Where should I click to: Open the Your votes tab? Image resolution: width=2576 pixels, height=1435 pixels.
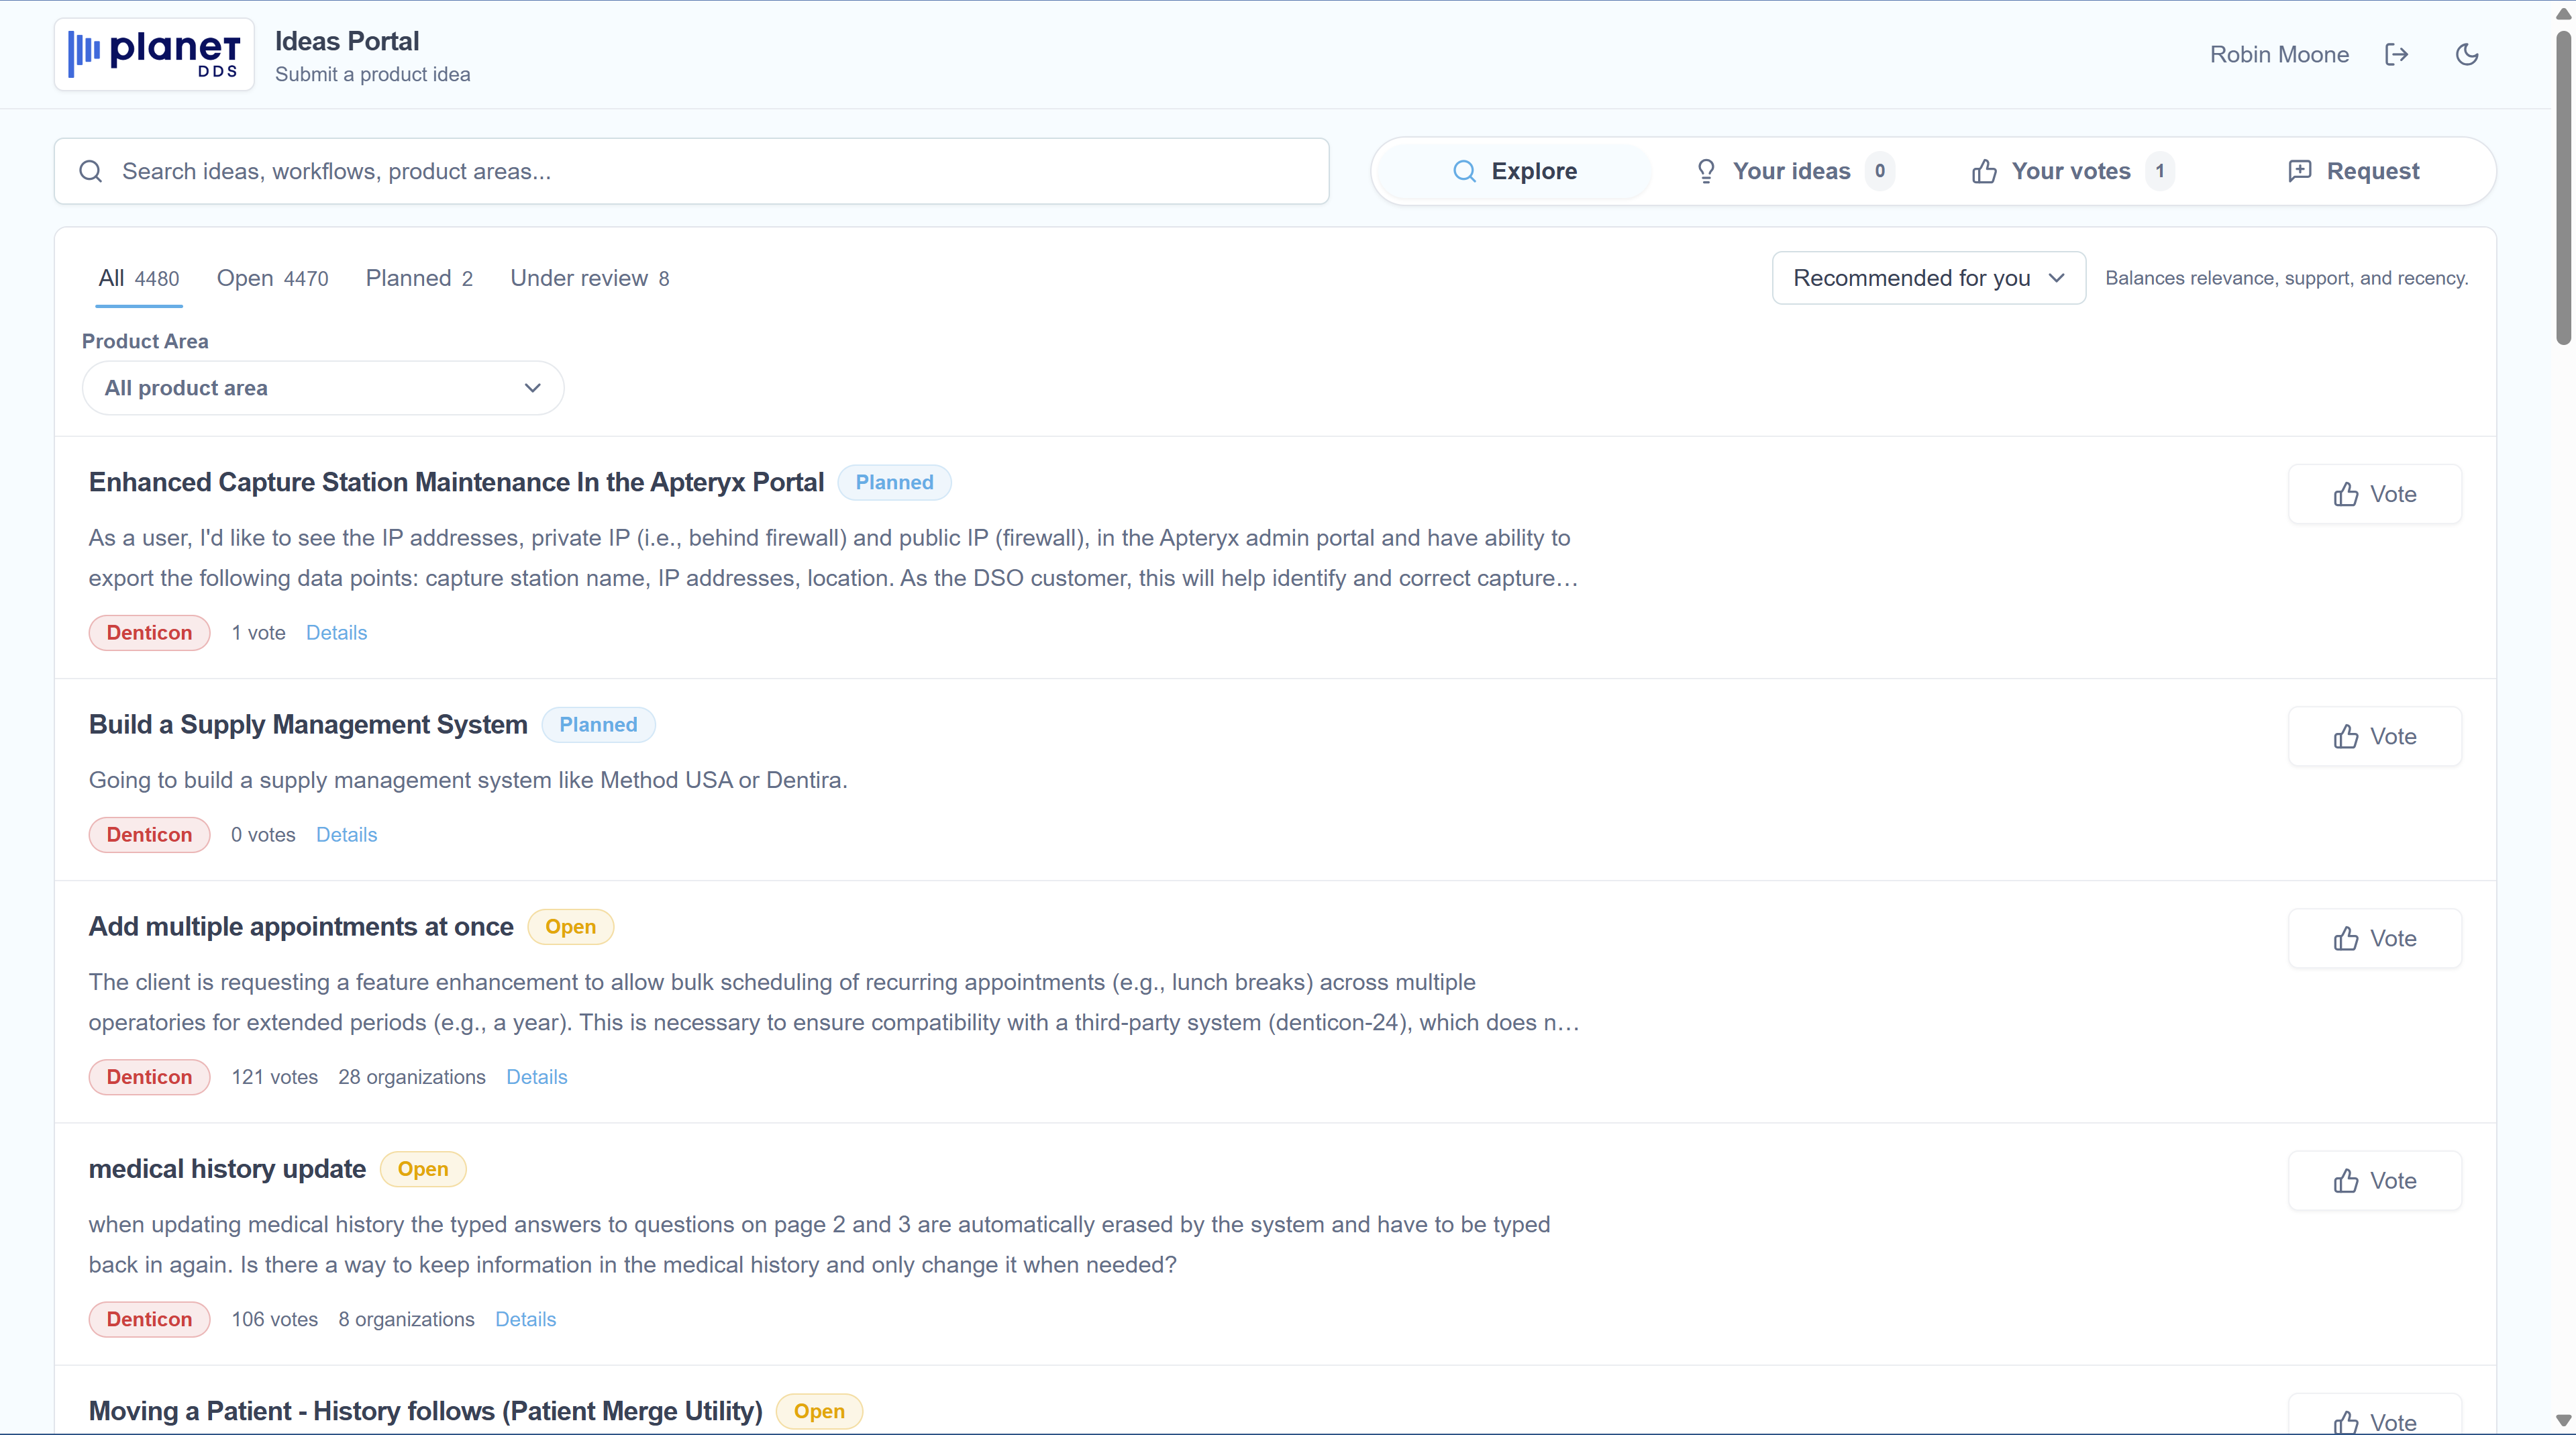(x=2072, y=171)
